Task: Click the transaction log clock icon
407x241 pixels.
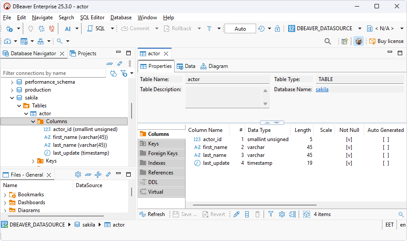Action: (261, 28)
